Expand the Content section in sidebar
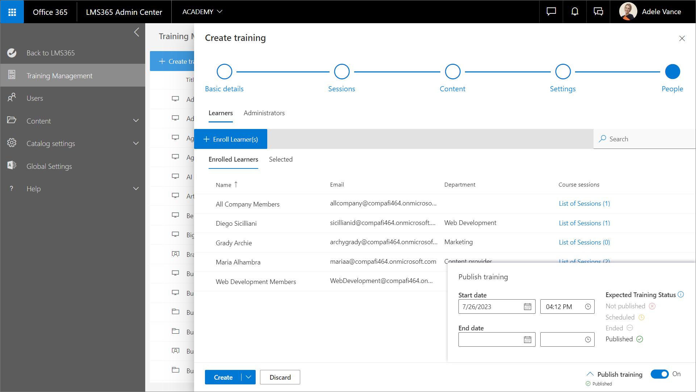 click(x=136, y=120)
